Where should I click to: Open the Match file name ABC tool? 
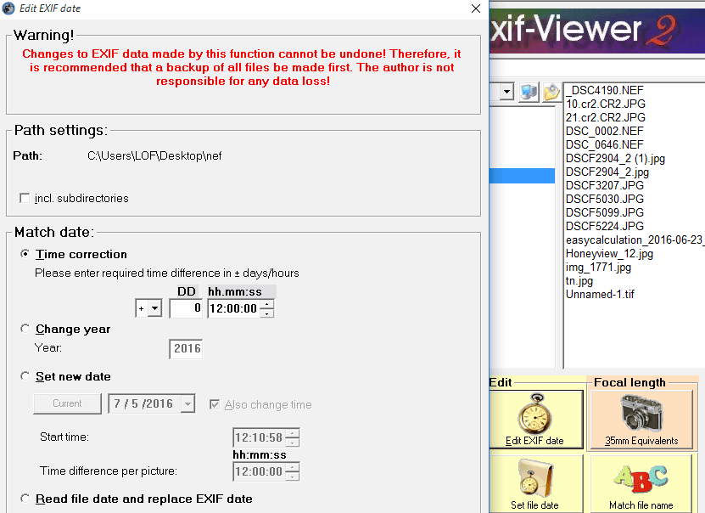(x=641, y=484)
